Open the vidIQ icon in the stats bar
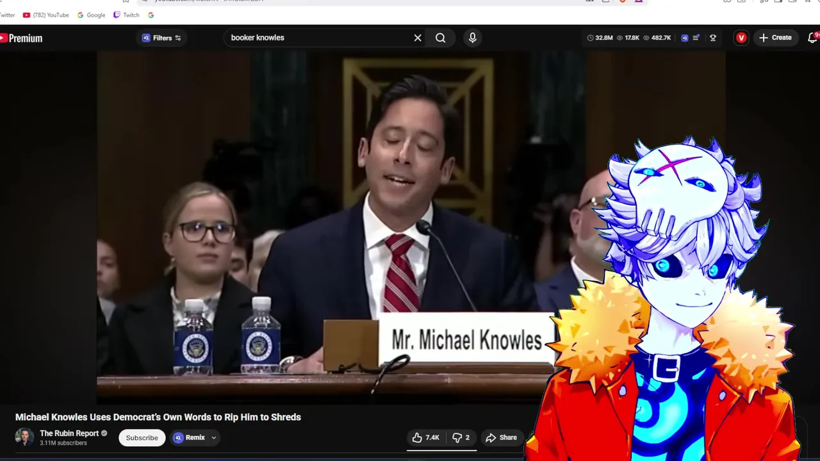This screenshot has height=461, width=820. 684,38
